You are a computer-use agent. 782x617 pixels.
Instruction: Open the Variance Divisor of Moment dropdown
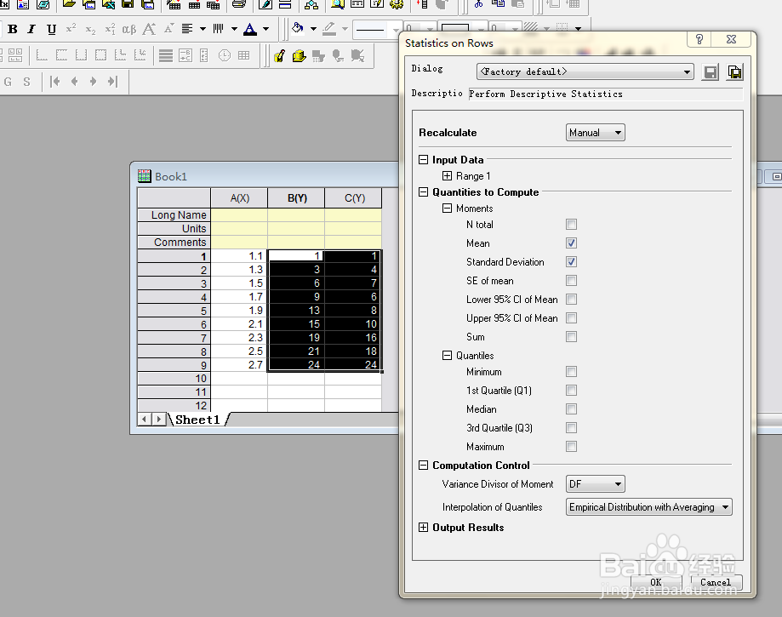(x=596, y=484)
